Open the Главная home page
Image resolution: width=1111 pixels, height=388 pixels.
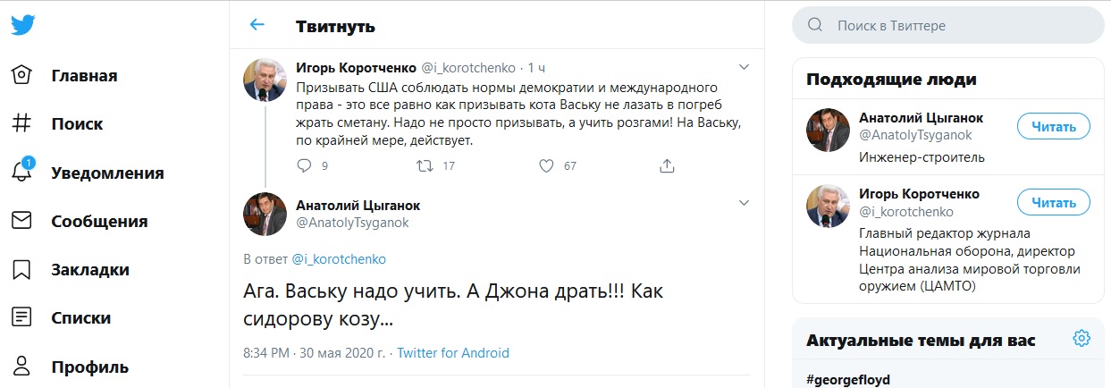coord(84,75)
